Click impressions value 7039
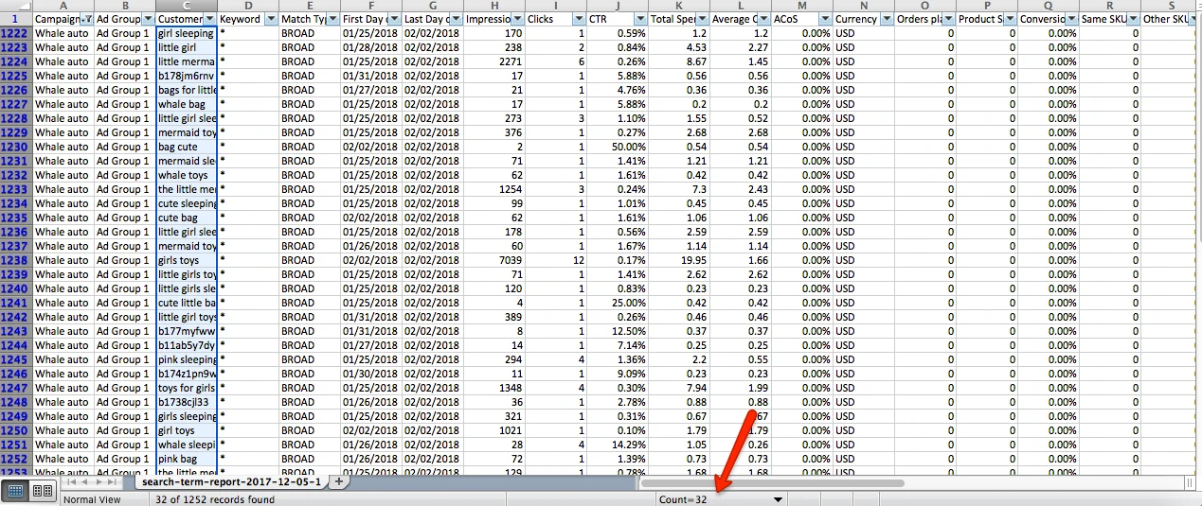 [494, 260]
